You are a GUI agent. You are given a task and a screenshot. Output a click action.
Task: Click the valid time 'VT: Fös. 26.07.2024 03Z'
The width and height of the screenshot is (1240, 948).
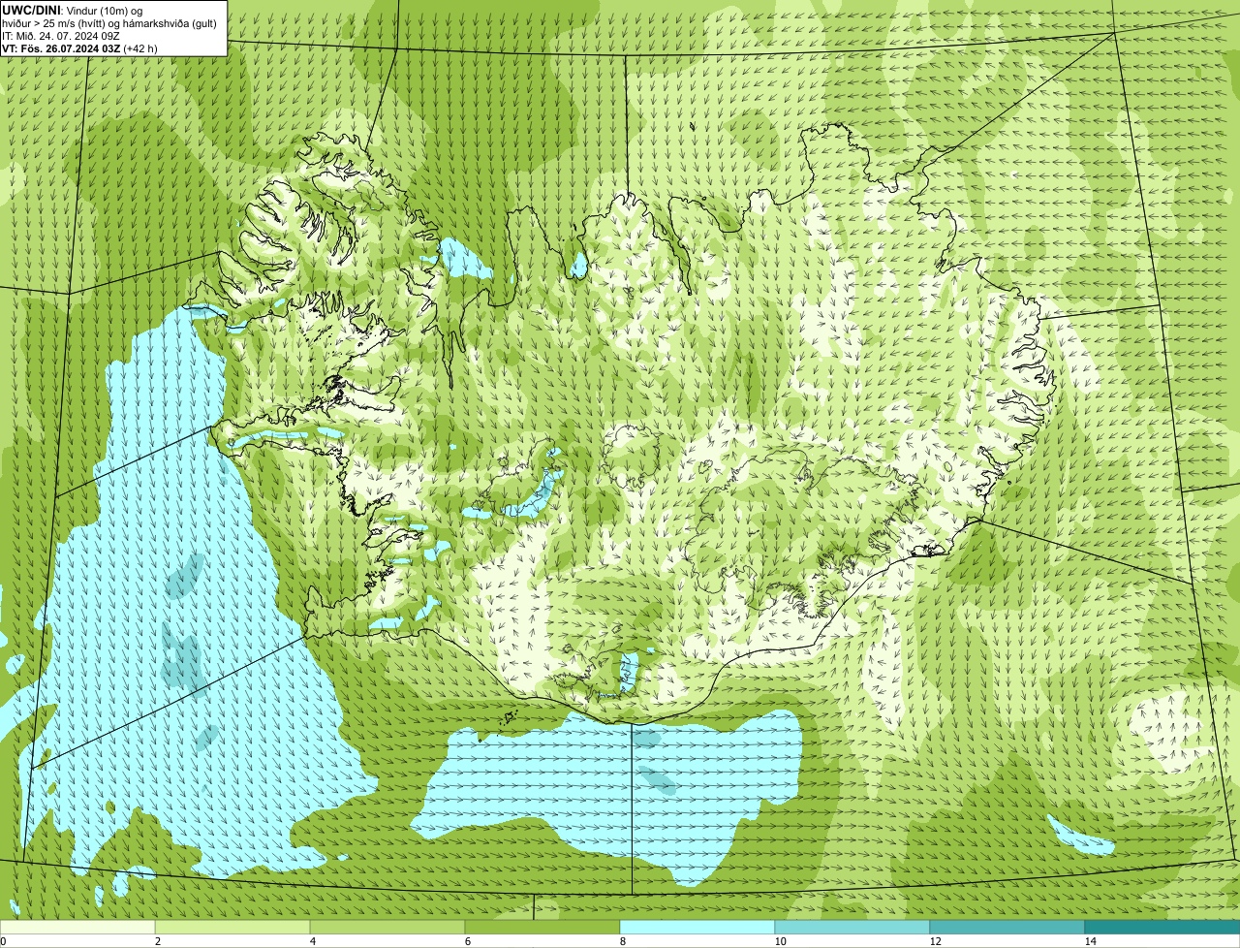(x=61, y=47)
